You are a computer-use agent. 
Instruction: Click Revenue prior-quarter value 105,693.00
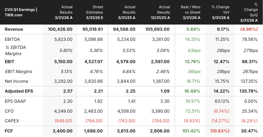tap(157, 29)
